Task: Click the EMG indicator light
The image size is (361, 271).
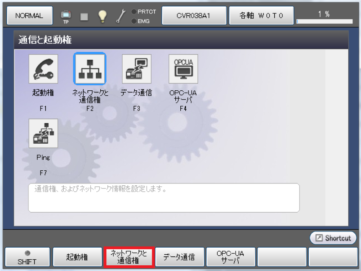Action: 134,21
